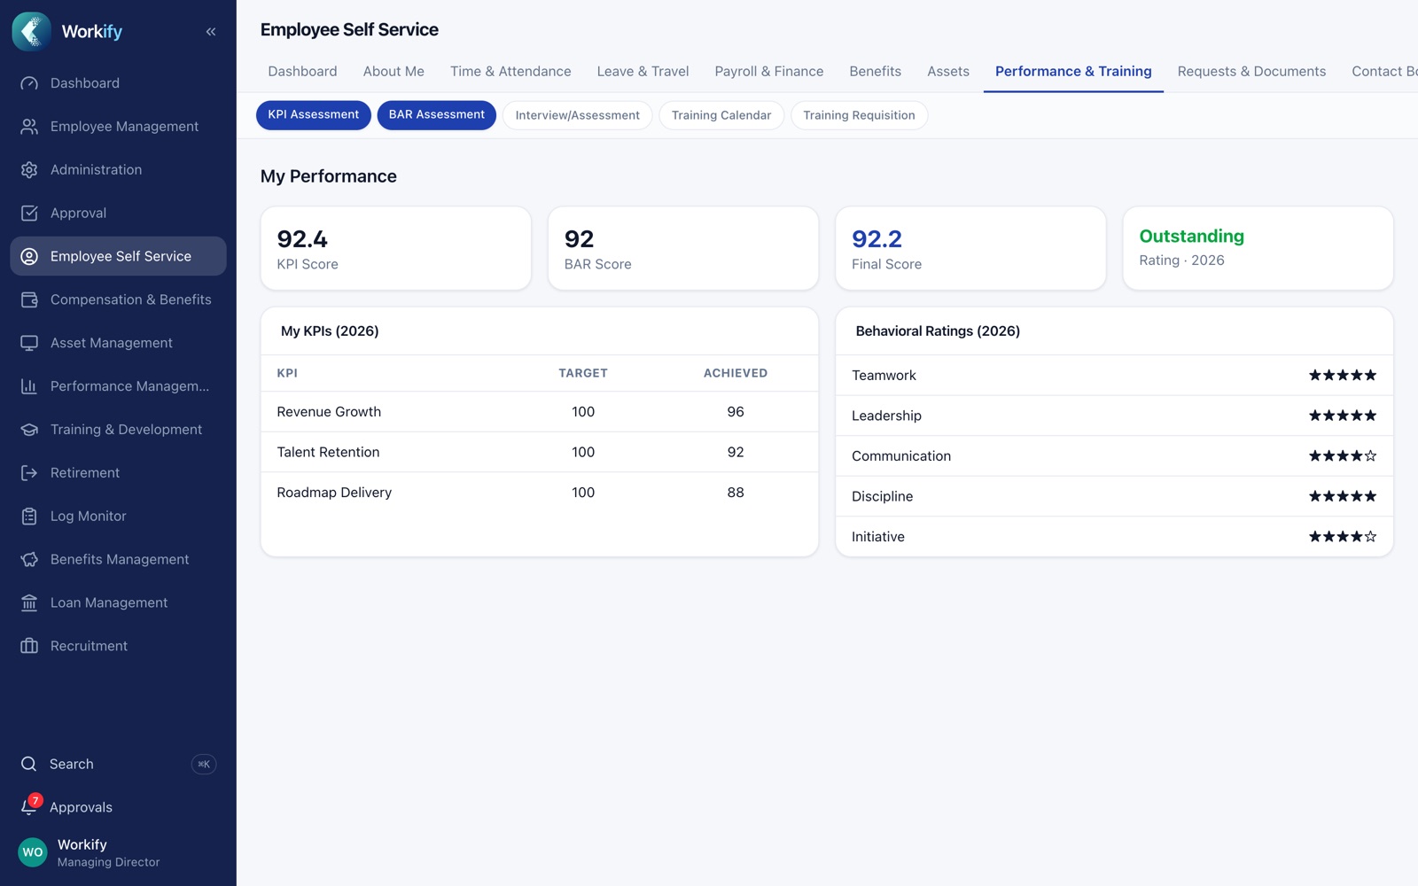The image size is (1418, 886).
Task: Open Employee Management in the sidebar
Action: pos(118,127)
